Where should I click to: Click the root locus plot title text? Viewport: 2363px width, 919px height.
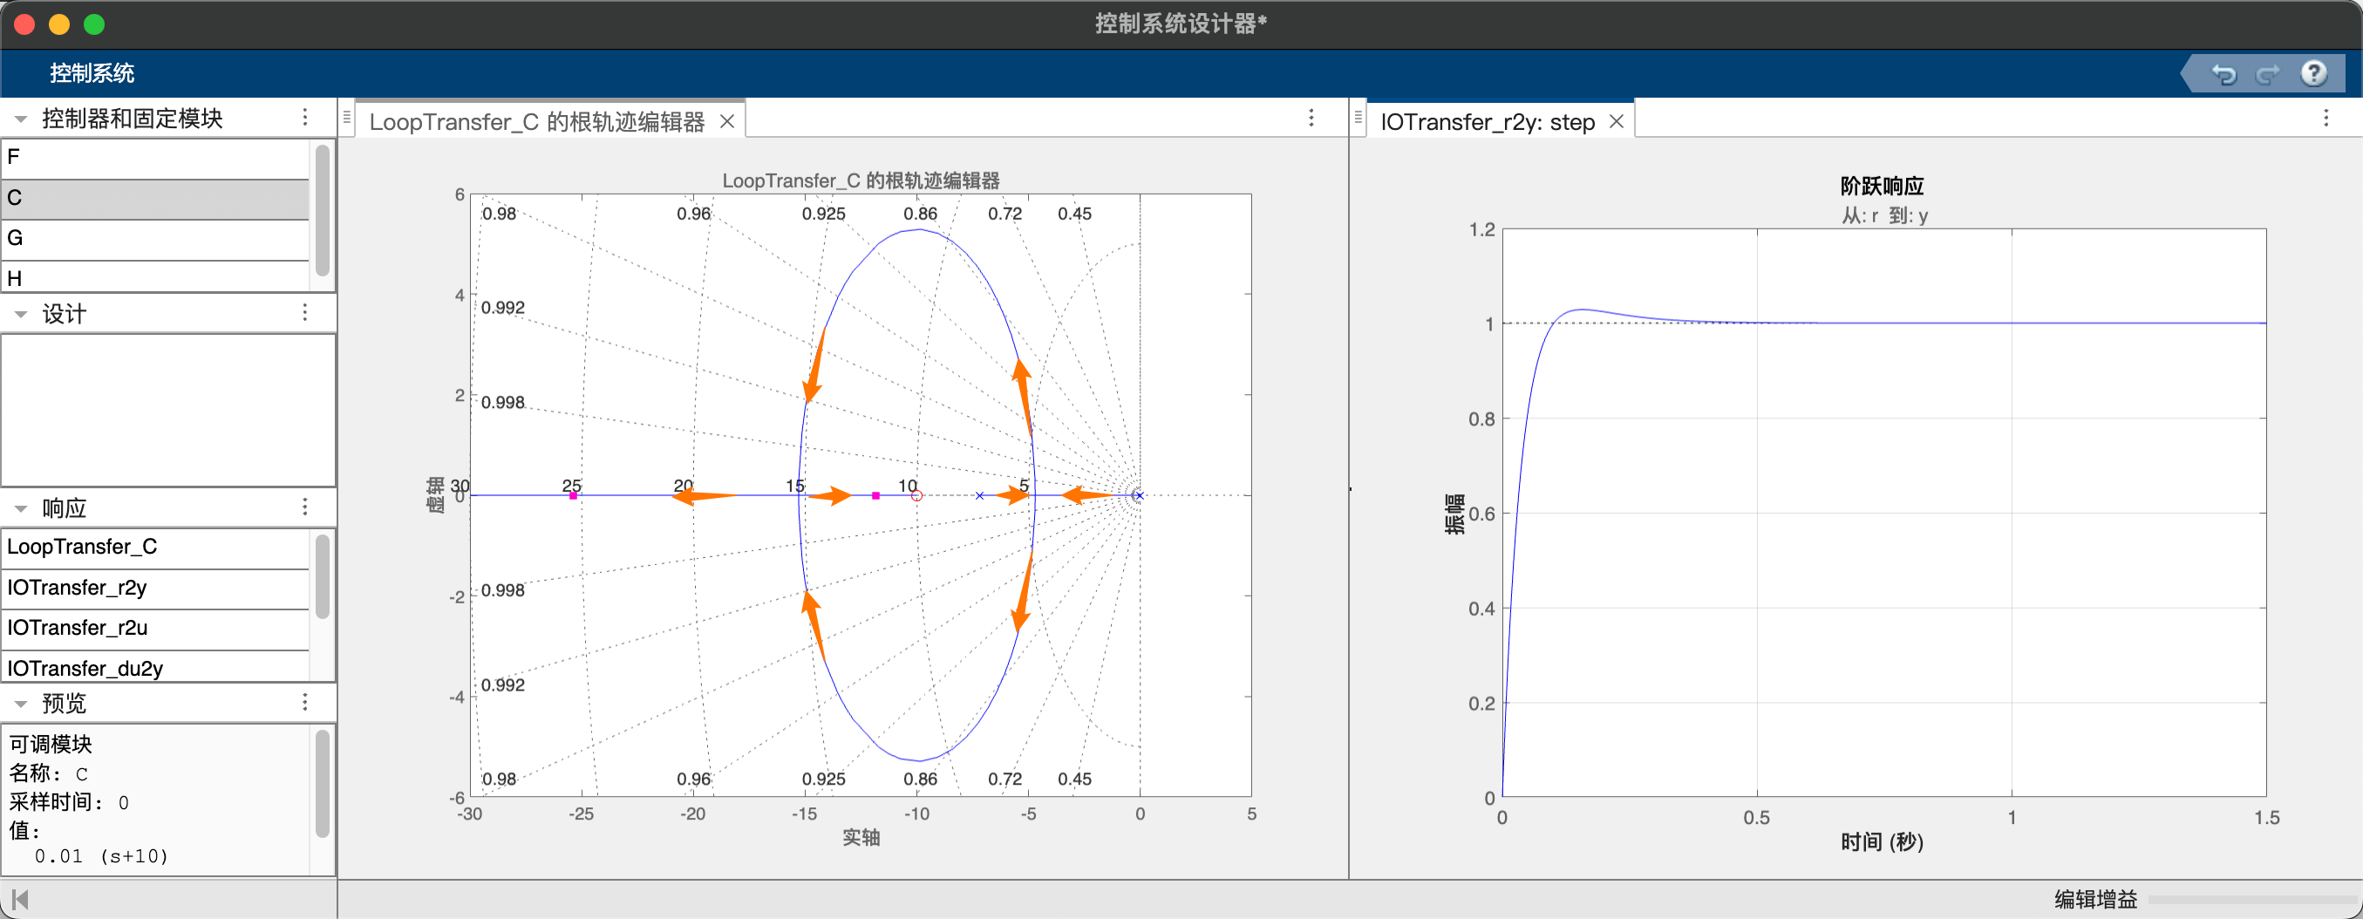point(861,180)
